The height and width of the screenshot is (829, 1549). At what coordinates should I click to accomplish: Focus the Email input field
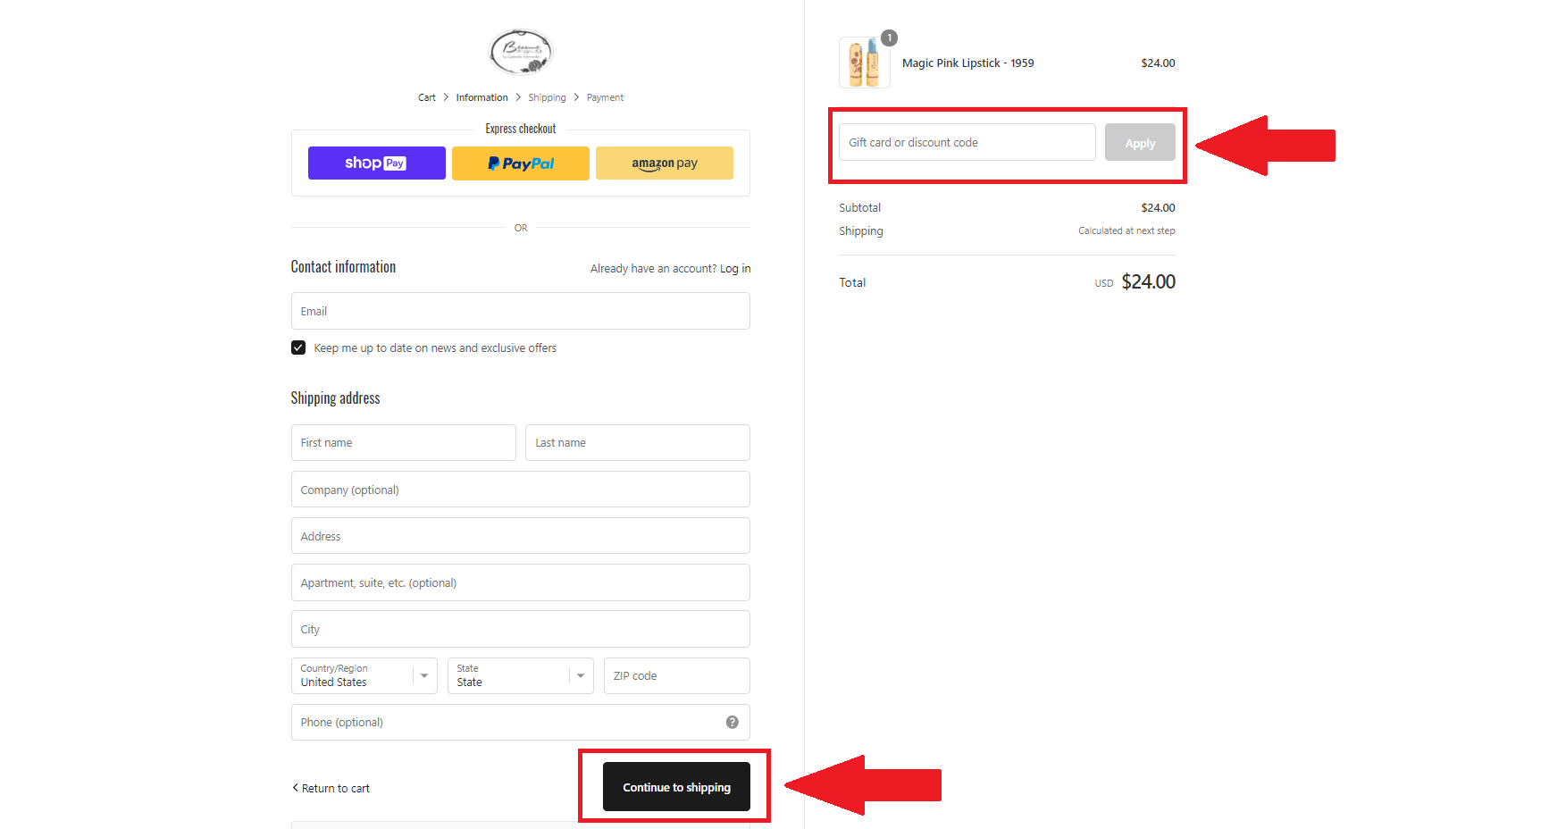point(520,311)
